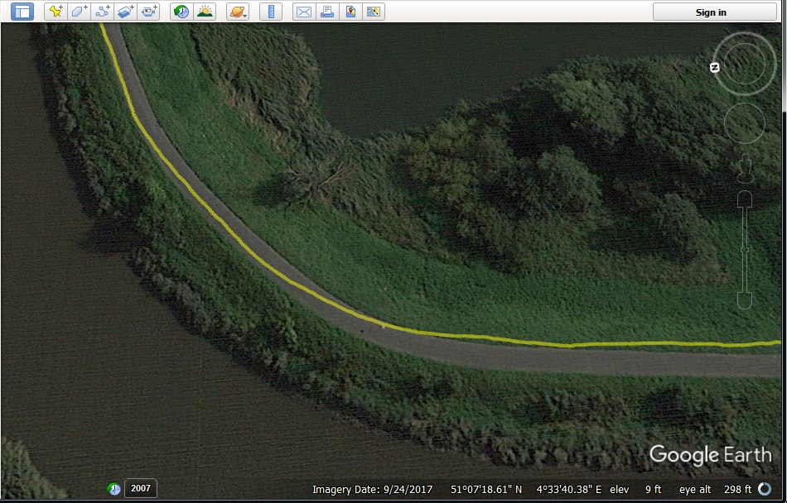Show historical imagery clock icon
787x503 pixels.
coord(181,12)
